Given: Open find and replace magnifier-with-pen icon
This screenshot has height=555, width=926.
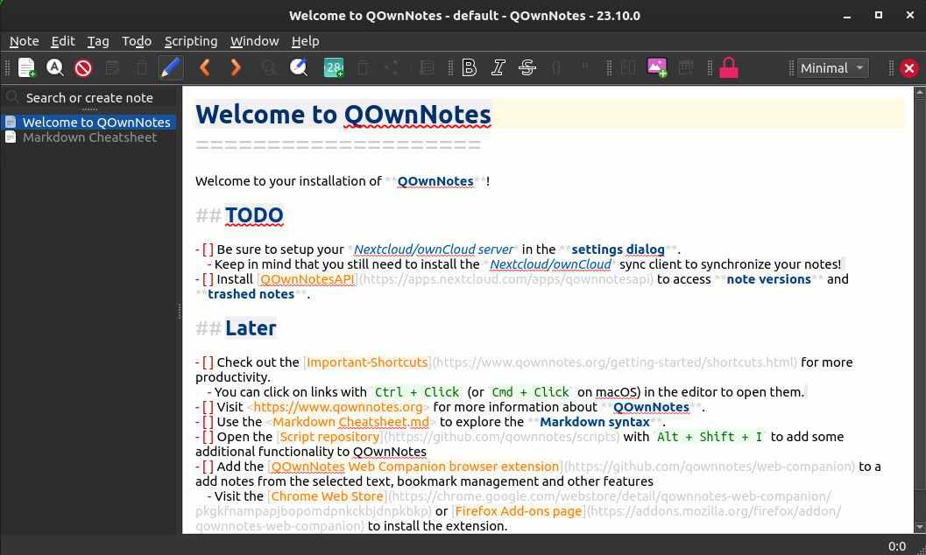Looking at the screenshot, I should coord(299,67).
